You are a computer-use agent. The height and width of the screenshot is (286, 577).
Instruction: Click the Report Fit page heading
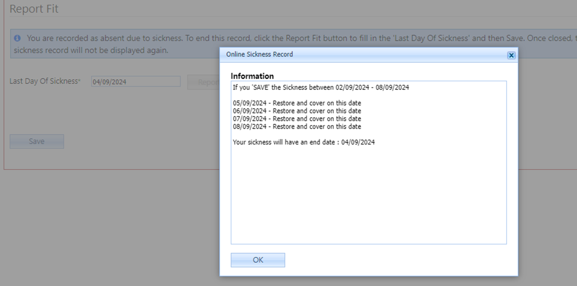(34, 9)
